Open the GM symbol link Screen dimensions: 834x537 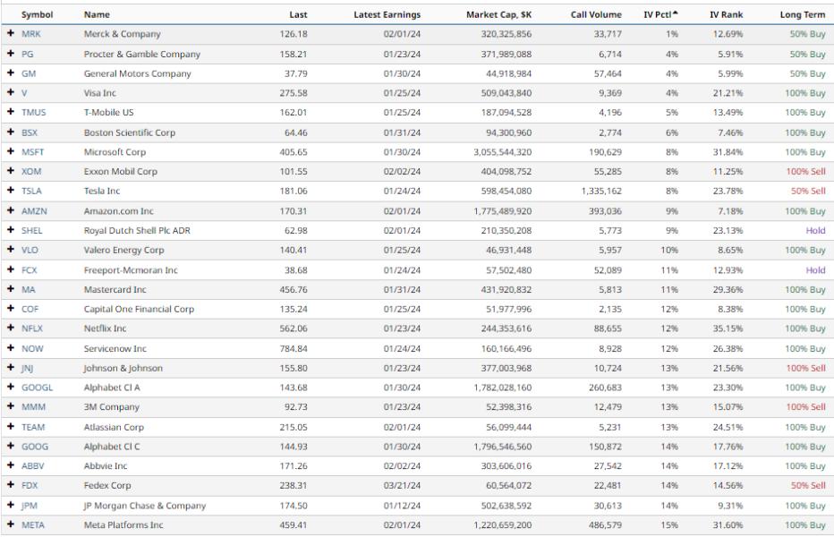(x=29, y=73)
